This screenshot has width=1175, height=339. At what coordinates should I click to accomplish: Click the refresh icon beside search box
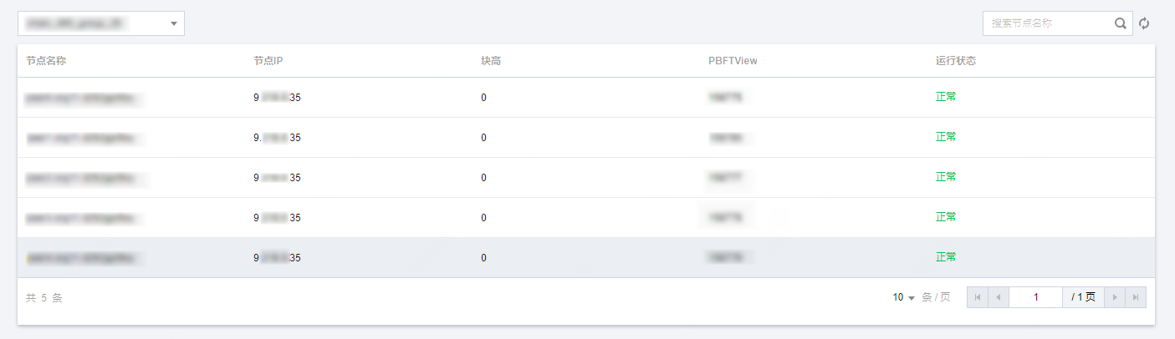1145,23
